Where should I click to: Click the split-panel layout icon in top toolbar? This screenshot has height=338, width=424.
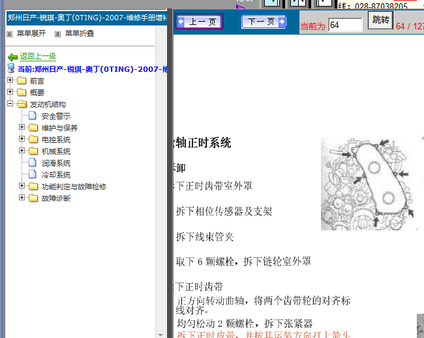(x=298, y=3)
